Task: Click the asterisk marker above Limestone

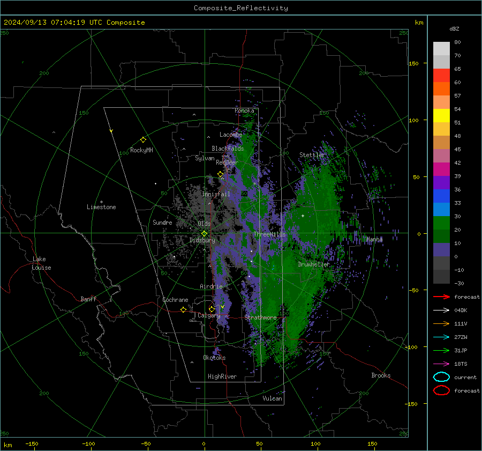Action: click(x=101, y=202)
